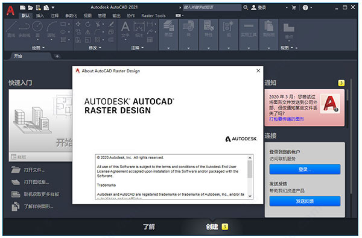Click the new tab plus button

[57, 56]
